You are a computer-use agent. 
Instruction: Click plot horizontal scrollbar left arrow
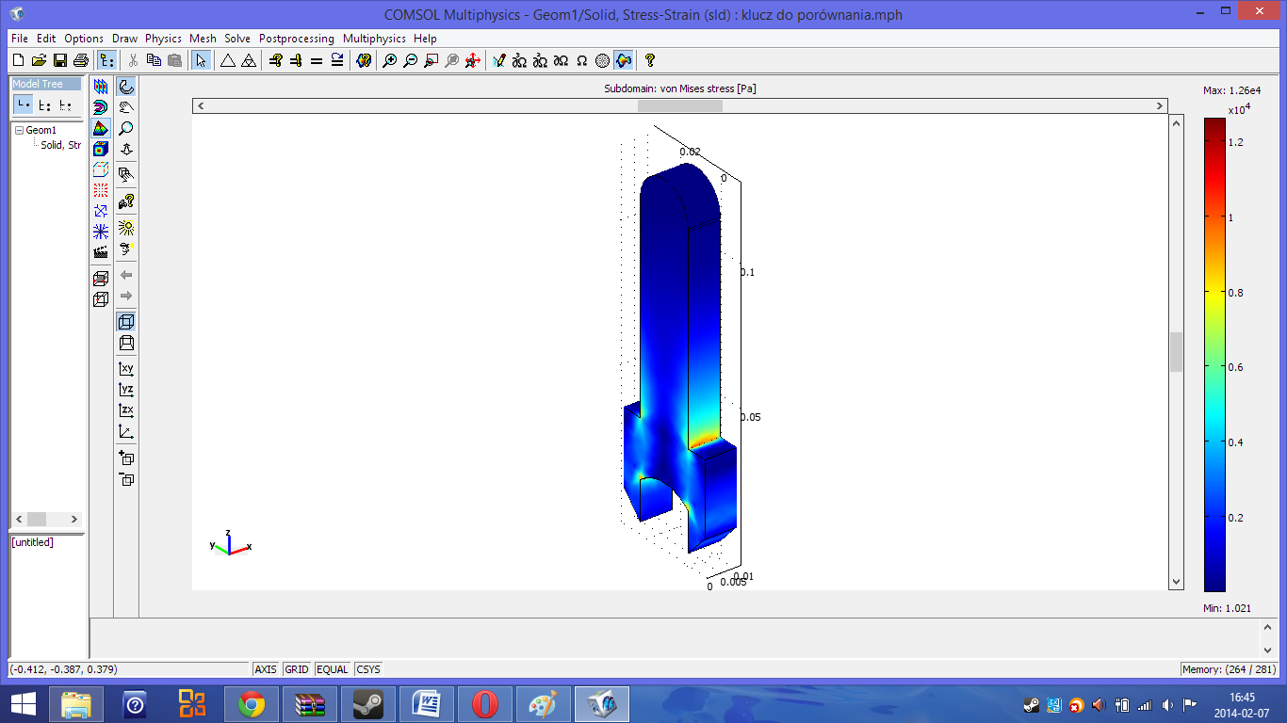point(201,106)
